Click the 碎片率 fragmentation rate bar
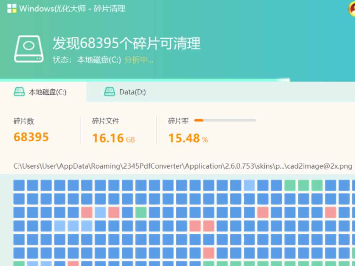This screenshot has height=266, width=355. (x=225, y=120)
